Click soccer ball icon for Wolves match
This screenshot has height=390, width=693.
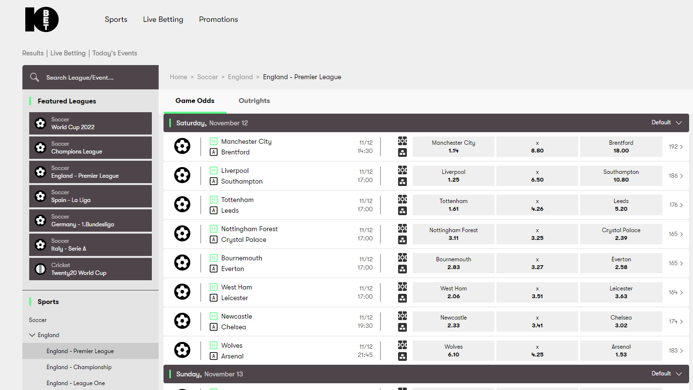pos(182,350)
